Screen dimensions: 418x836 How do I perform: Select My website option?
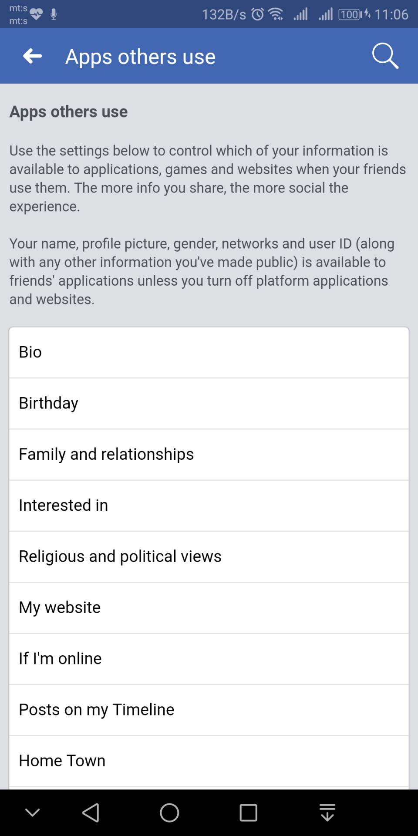(x=209, y=607)
